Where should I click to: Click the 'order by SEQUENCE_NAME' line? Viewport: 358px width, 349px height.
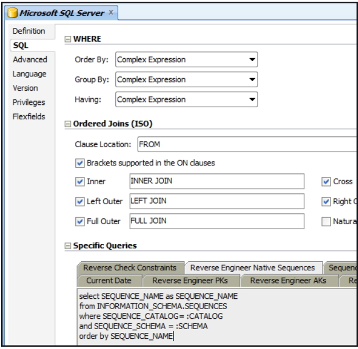[x=126, y=336]
